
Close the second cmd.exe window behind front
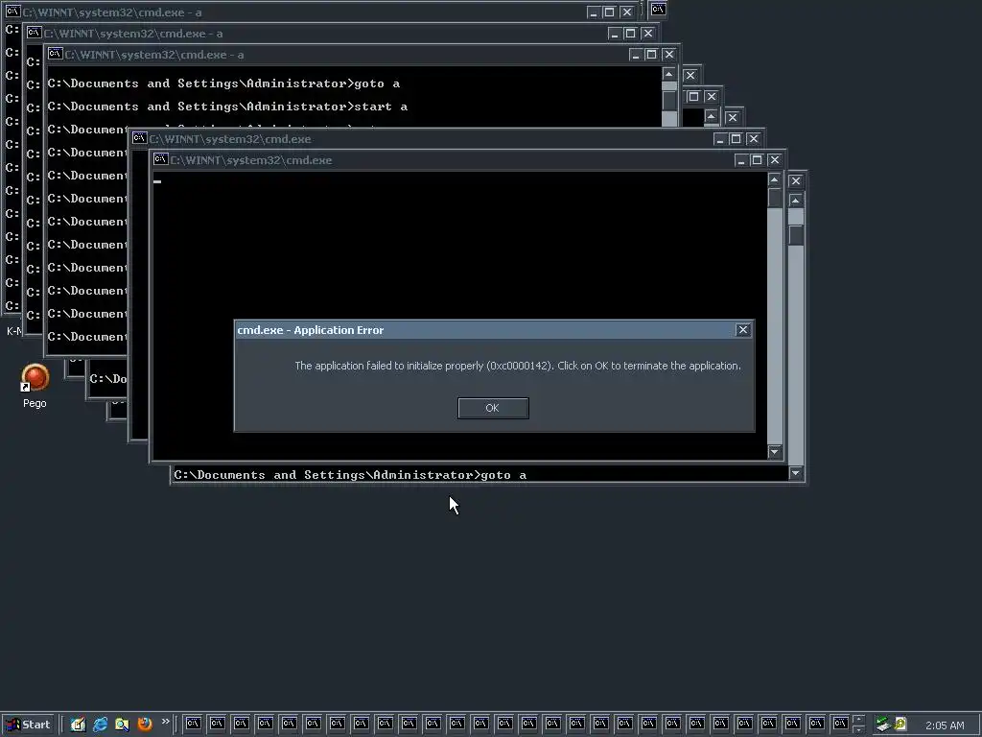coord(753,139)
